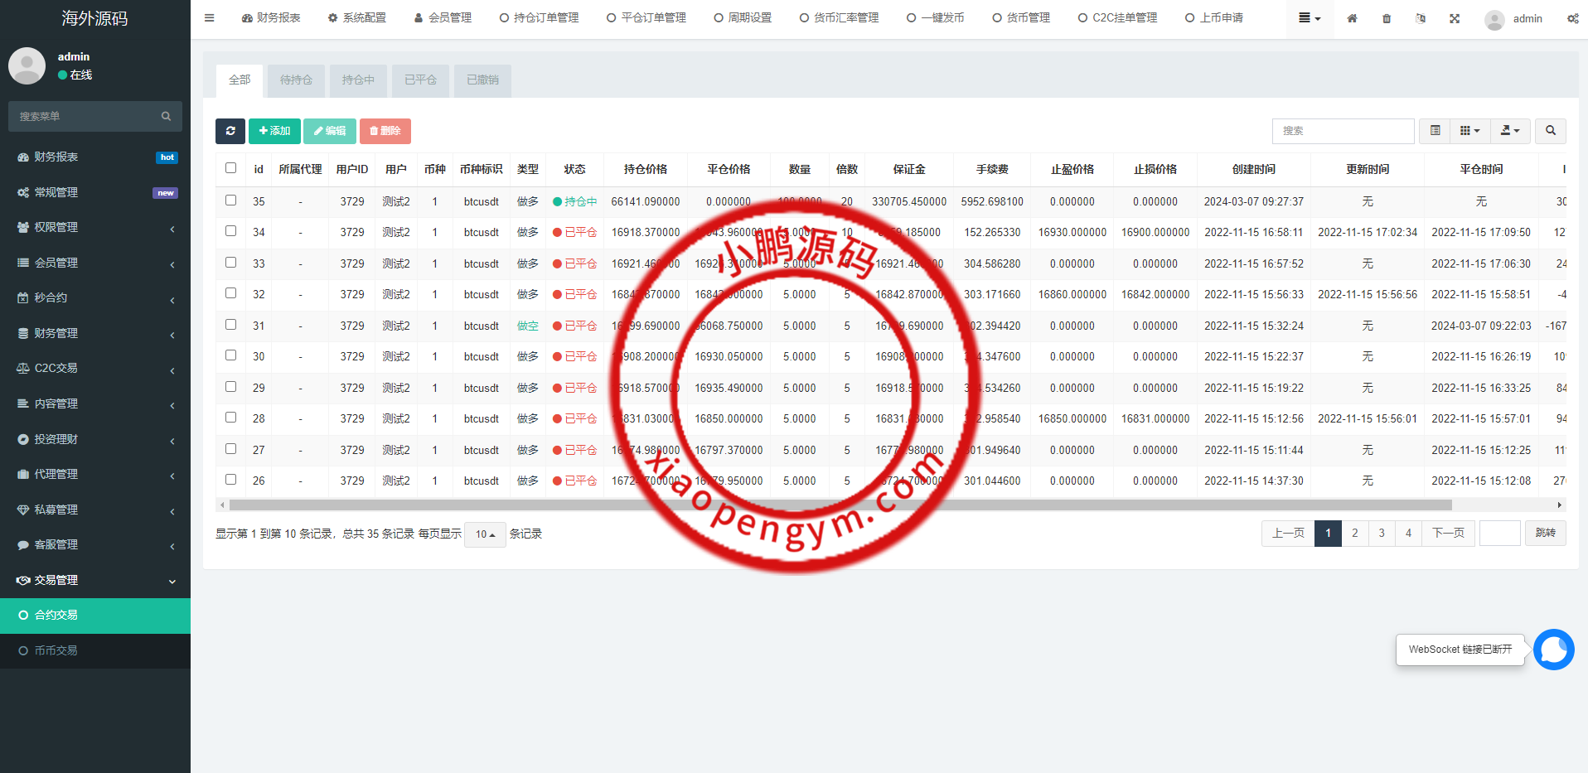
Task: Go to page 2 of results
Action: (x=1355, y=533)
